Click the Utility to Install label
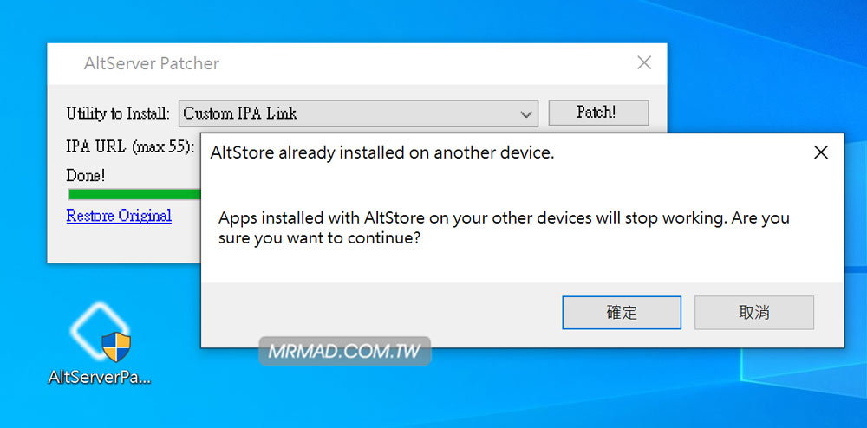The image size is (867, 428). 118,113
